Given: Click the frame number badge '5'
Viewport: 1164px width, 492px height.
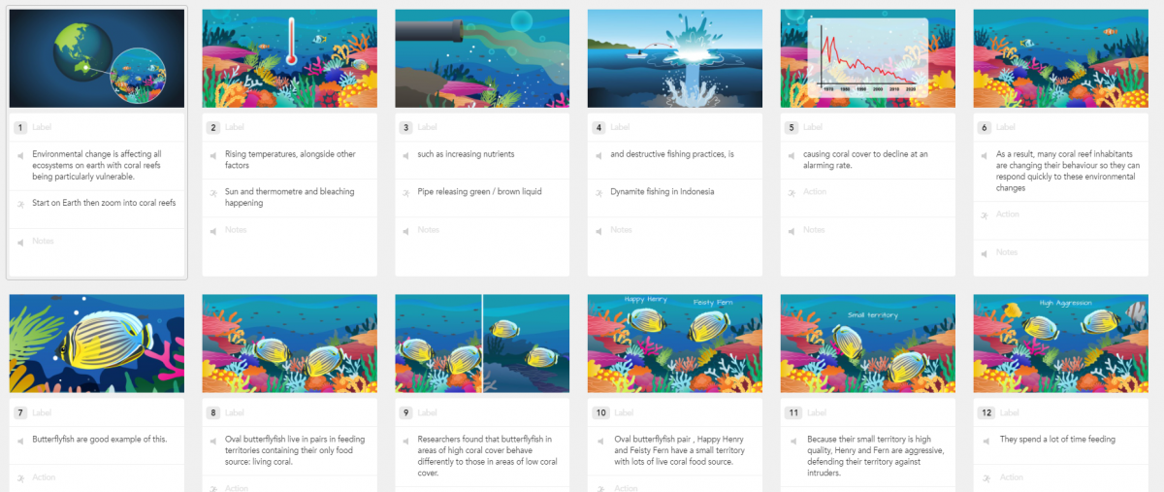Looking at the screenshot, I should click(792, 127).
